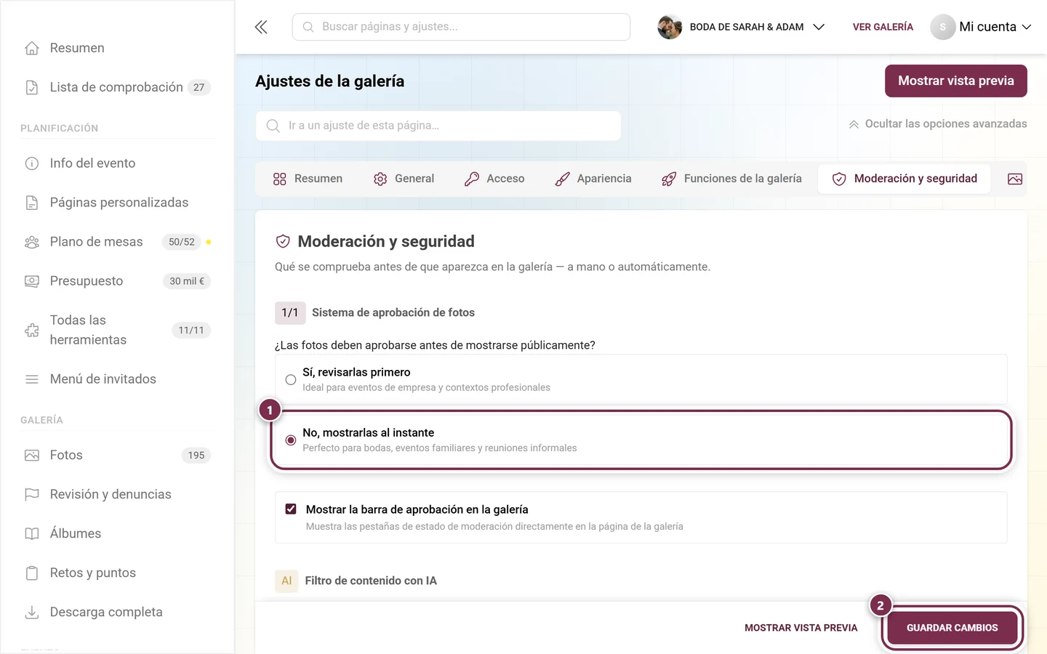Go to the Funciones de la galería tab

(731, 179)
